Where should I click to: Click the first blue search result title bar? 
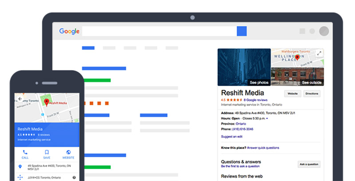point(104,68)
